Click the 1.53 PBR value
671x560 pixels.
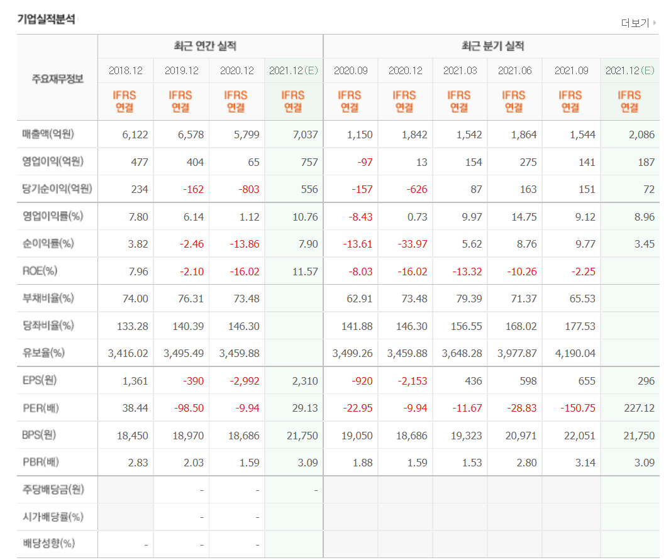pyautogui.click(x=472, y=463)
